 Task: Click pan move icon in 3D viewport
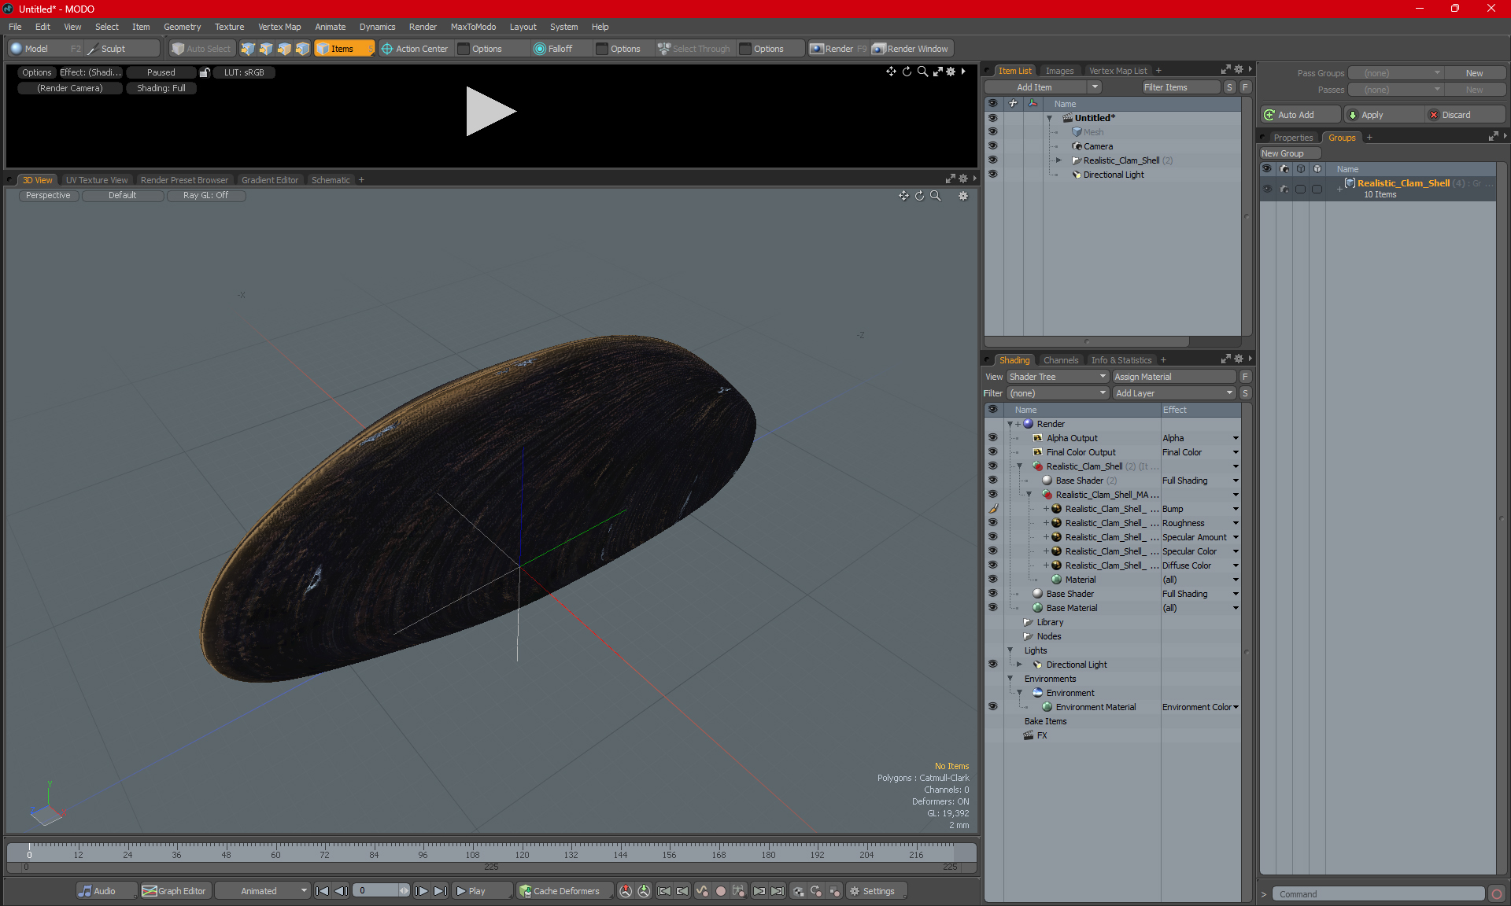(x=903, y=196)
